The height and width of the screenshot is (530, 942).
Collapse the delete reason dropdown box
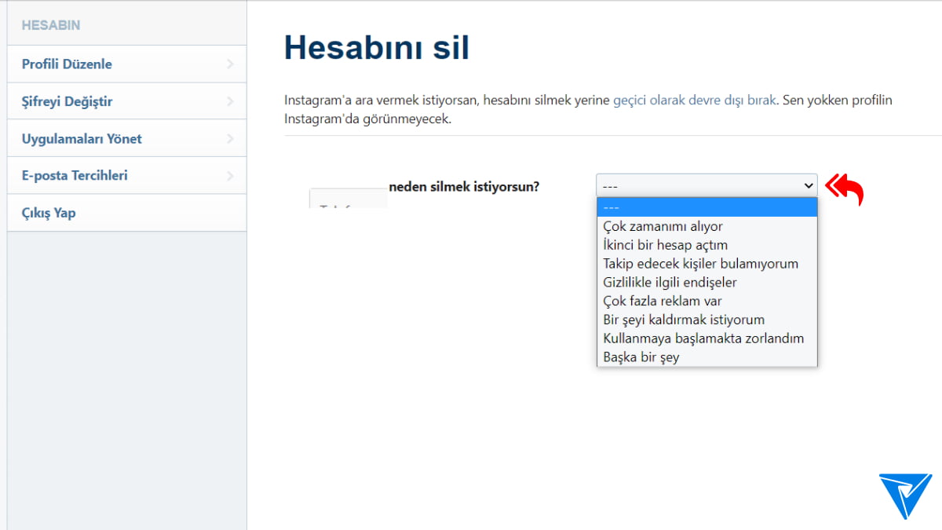[x=706, y=185]
